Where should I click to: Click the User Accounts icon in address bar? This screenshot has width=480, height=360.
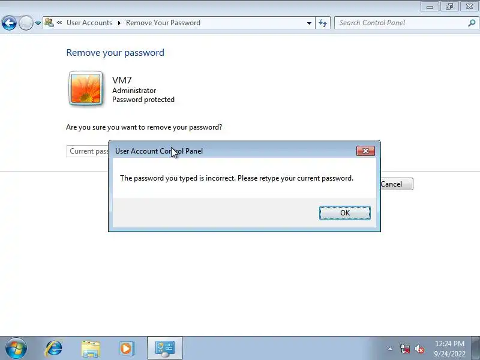pyautogui.click(x=49, y=23)
